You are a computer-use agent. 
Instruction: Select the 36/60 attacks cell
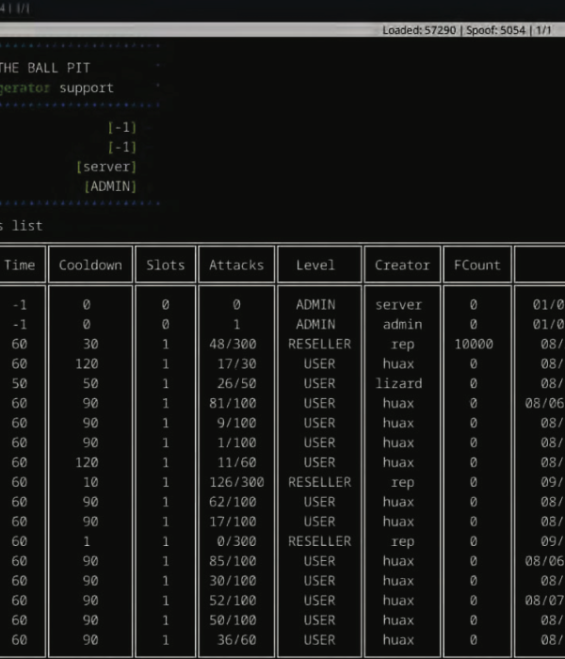pyautogui.click(x=236, y=640)
